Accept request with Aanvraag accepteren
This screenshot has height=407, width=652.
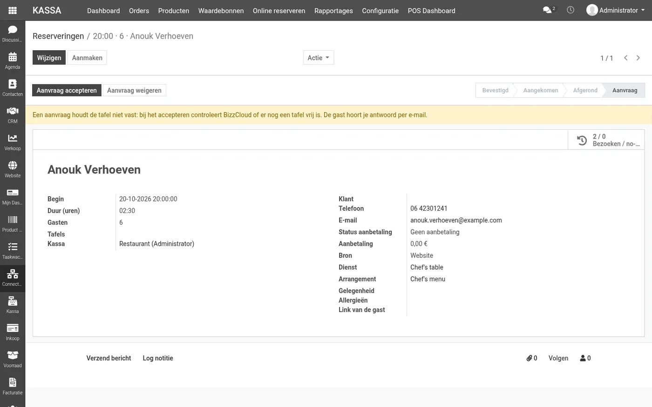click(x=67, y=90)
